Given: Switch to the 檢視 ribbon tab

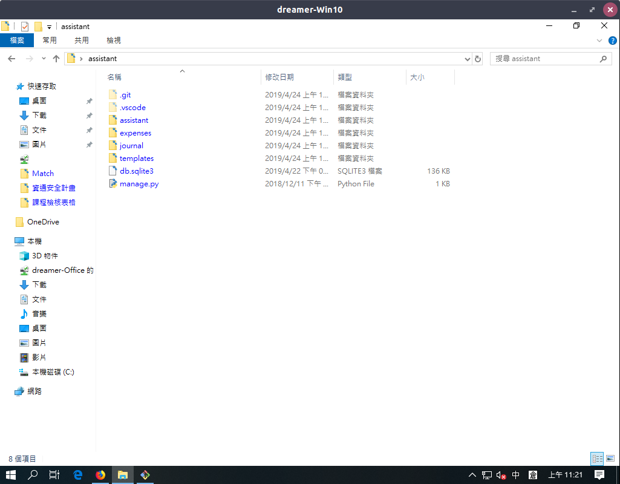Looking at the screenshot, I should click(114, 41).
